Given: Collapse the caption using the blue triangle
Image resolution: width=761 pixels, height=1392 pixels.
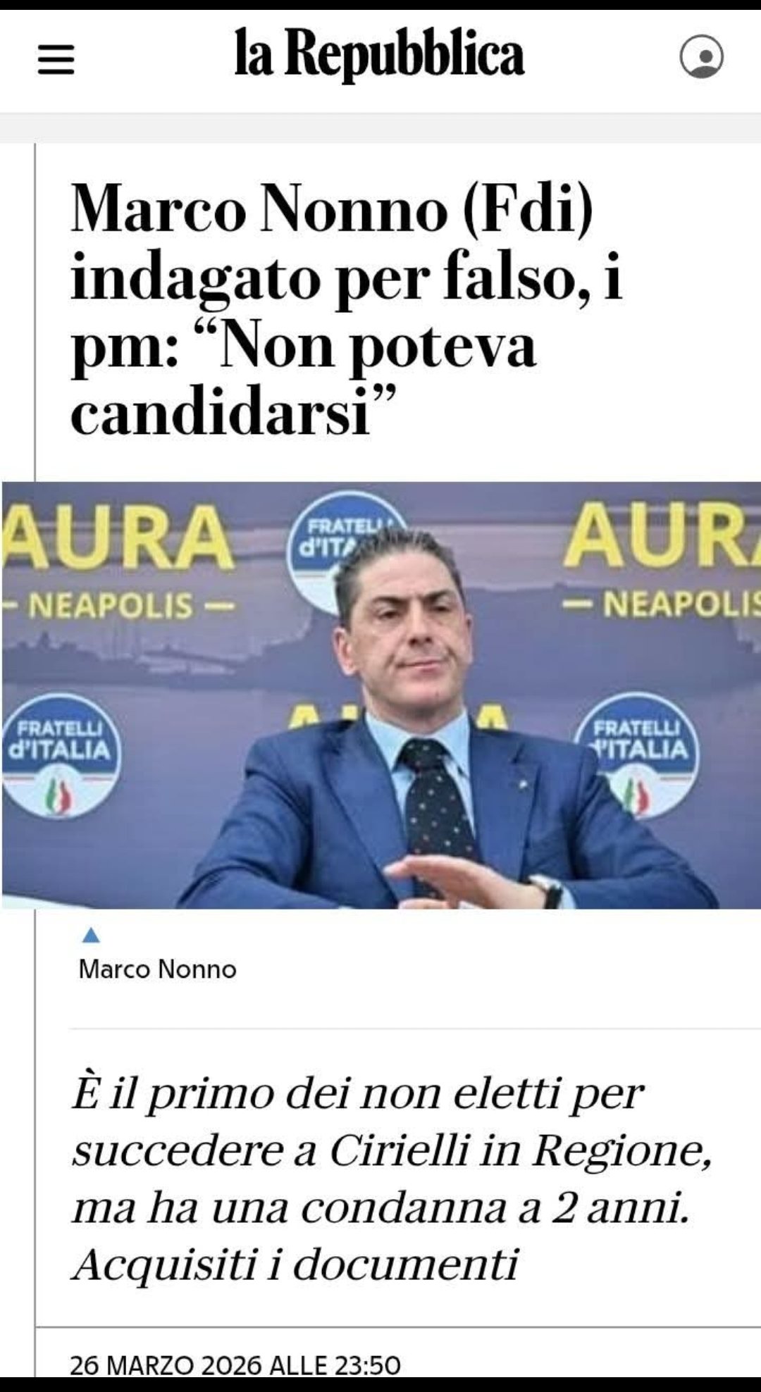Looking at the screenshot, I should pos(91,936).
